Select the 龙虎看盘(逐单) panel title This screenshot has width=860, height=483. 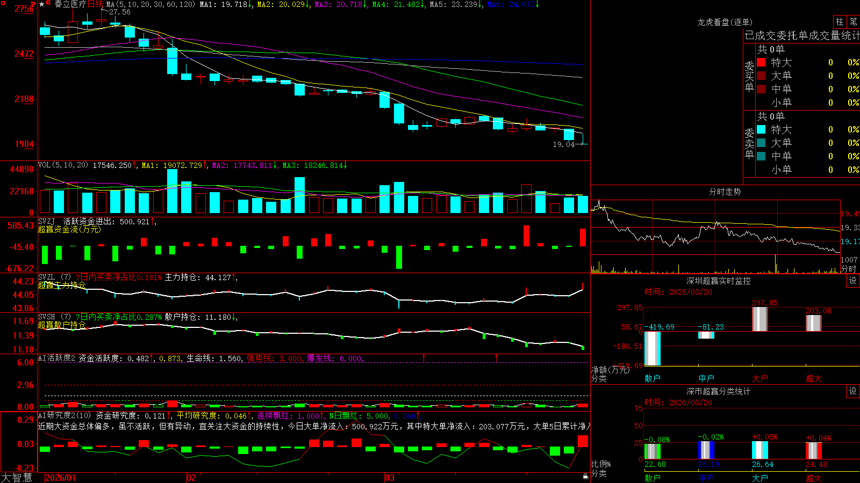tap(725, 22)
